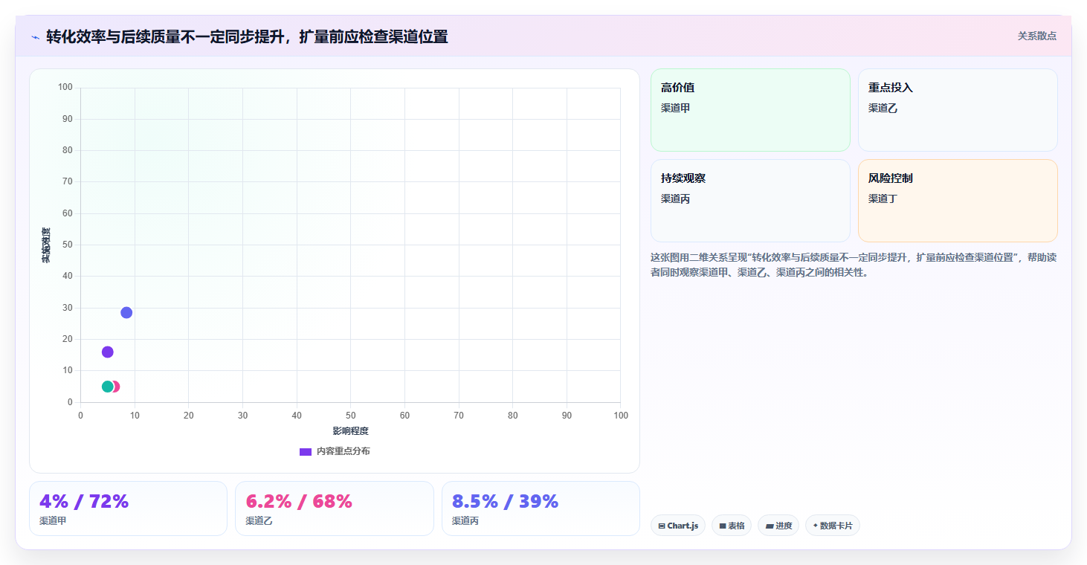Select the pink scatter point

point(117,387)
